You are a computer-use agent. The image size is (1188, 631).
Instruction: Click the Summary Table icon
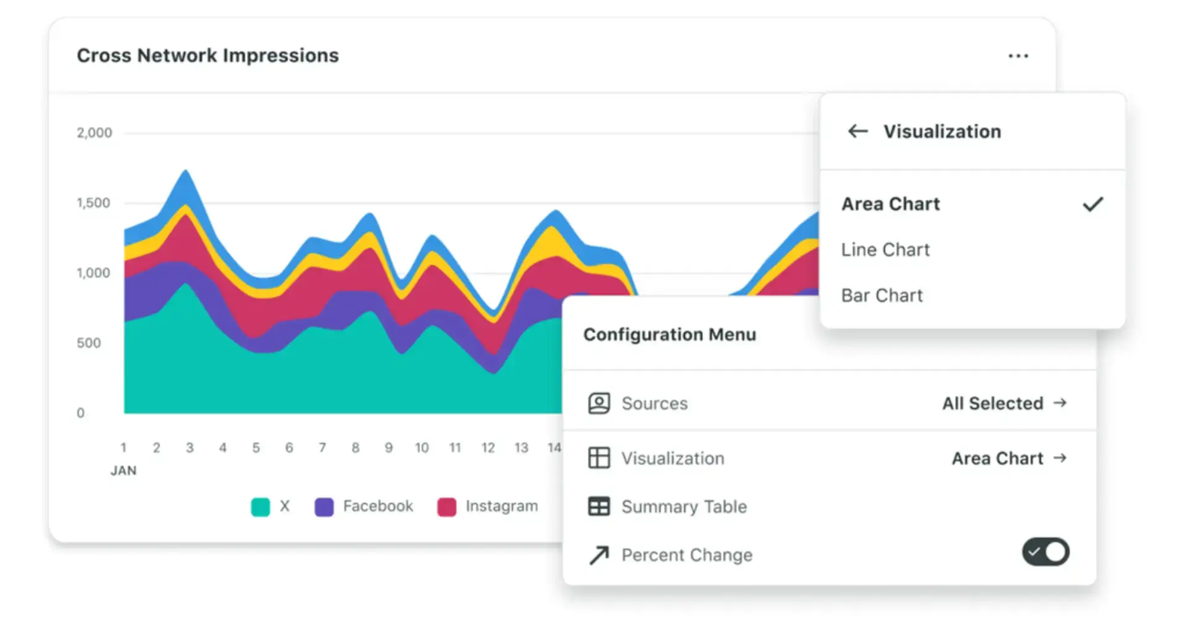tap(598, 506)
